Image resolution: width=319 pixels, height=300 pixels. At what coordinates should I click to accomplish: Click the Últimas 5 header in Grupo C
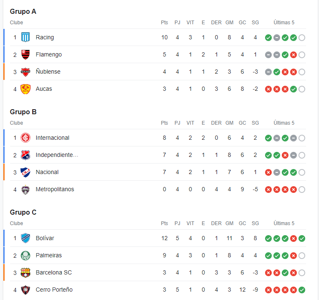point(284,223)
